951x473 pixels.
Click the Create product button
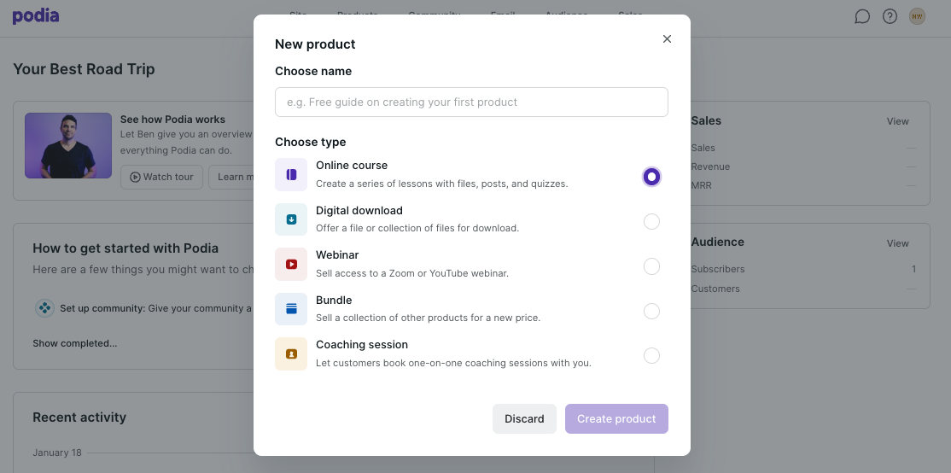pyautogui.click(x=616, y=419)
